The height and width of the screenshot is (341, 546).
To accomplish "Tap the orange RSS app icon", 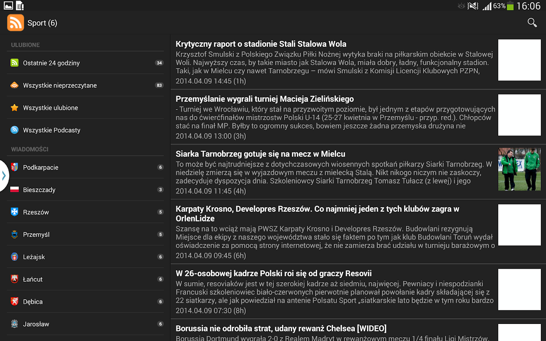I will 15,23.
